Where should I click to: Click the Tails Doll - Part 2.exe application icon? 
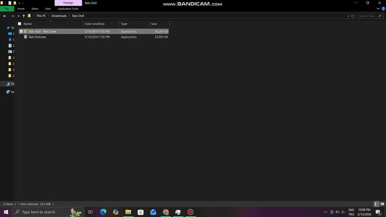point(25,31)
